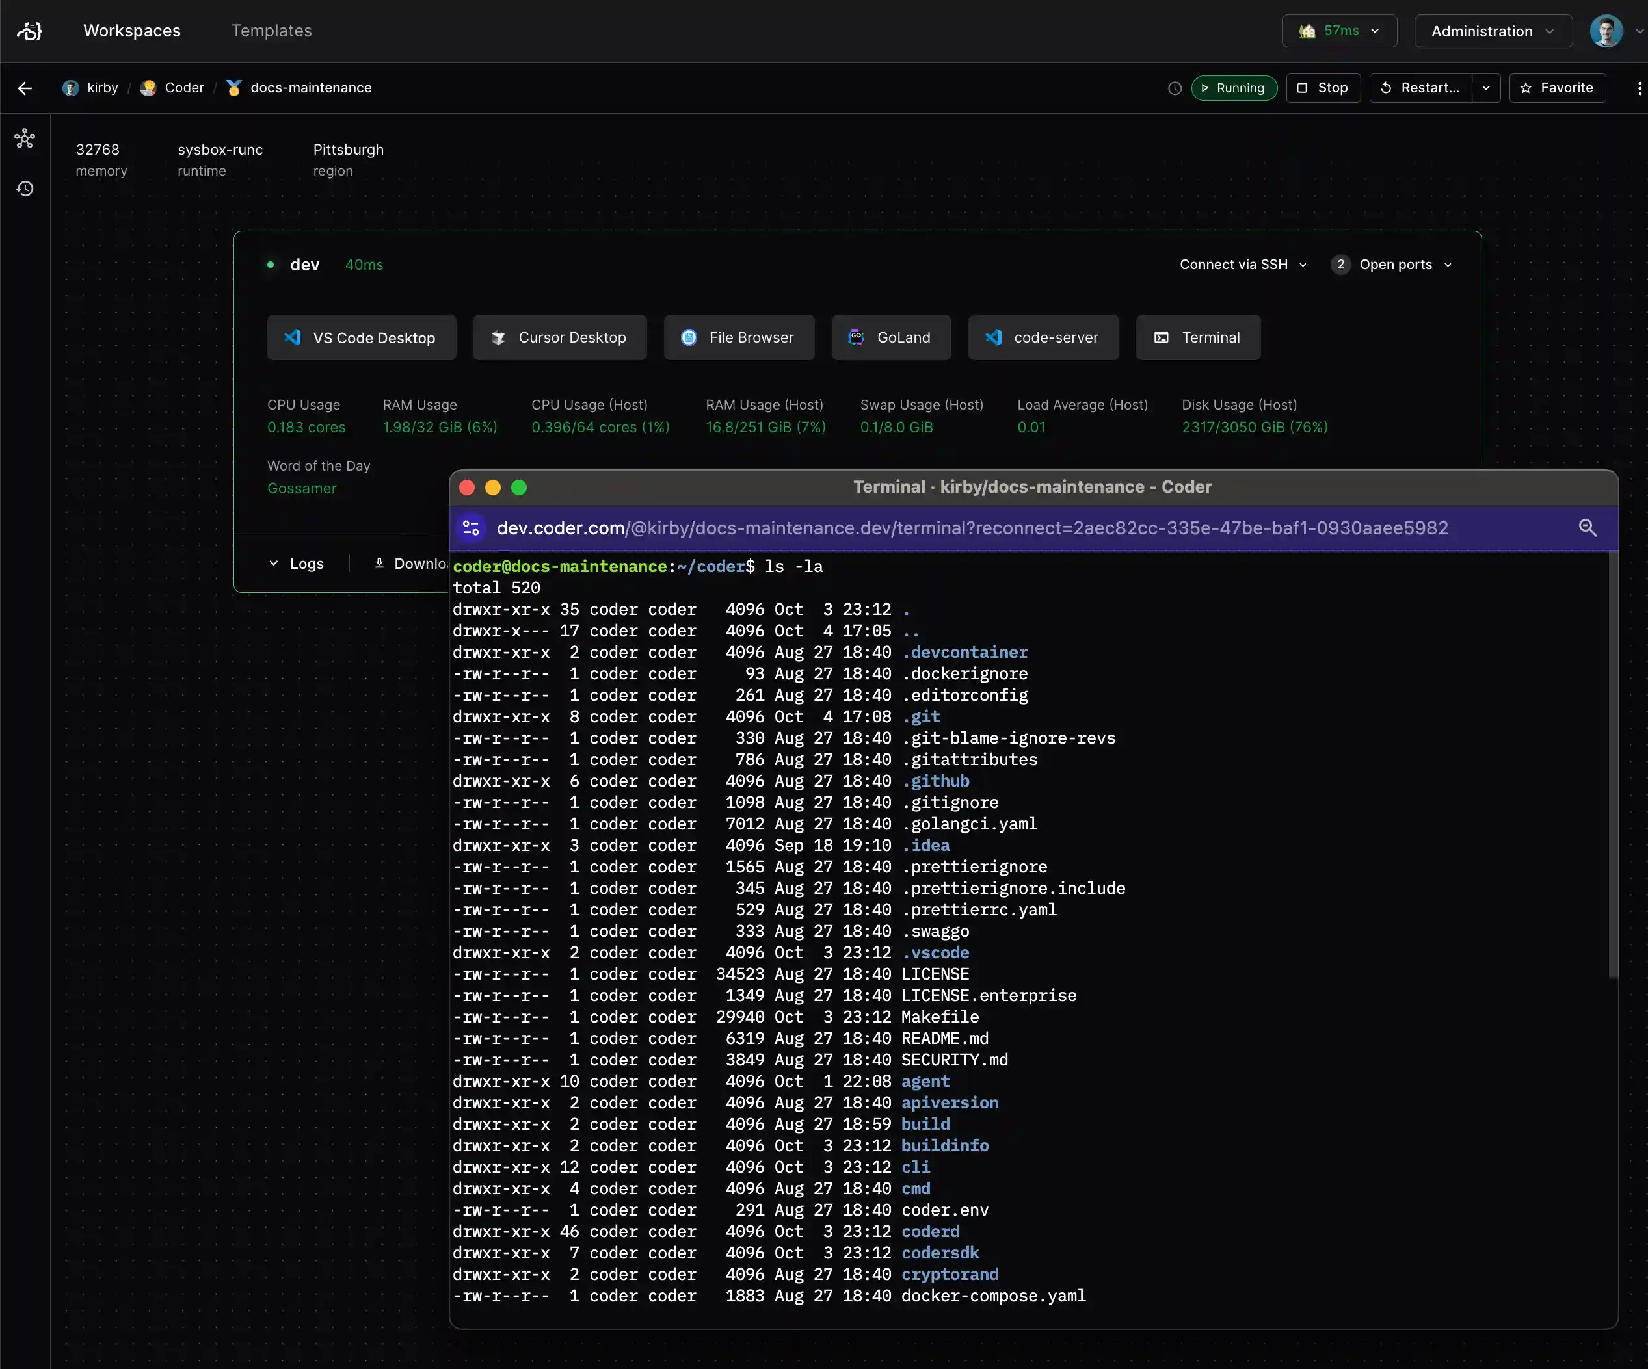Viewport: 1648px width, 1369px height.
Task: Expand the Connect via SSH dropdown
Action: 1242,265
